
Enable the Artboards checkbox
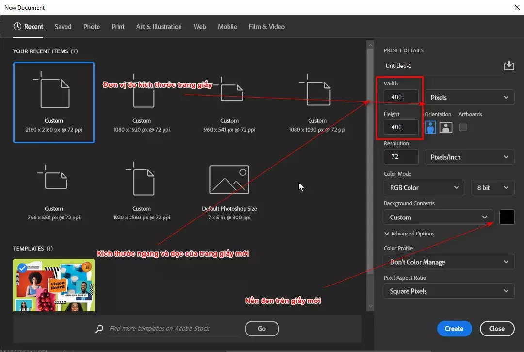463,127
